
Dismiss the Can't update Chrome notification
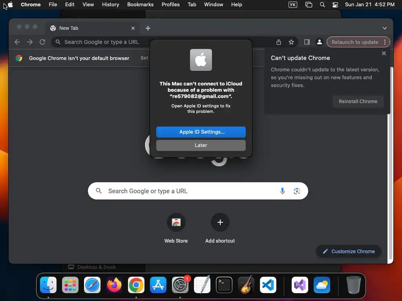click(384, 53)
